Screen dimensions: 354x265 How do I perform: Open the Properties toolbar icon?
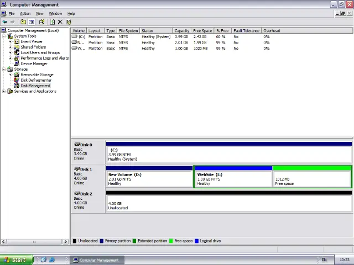pyautogui.click(x=41, y=22)
